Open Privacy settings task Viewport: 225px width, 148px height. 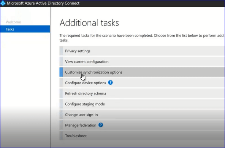[x=142, y=51]
